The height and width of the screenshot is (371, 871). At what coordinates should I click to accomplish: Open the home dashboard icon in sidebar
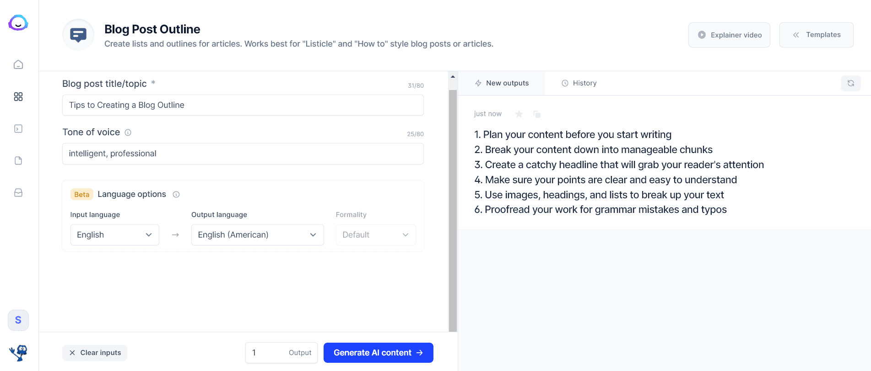(x=18, y=64)
